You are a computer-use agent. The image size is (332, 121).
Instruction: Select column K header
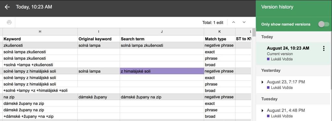tap(220, 32)
